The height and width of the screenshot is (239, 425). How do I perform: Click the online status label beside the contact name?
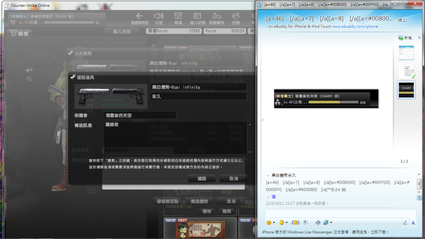tap(402, 20)
